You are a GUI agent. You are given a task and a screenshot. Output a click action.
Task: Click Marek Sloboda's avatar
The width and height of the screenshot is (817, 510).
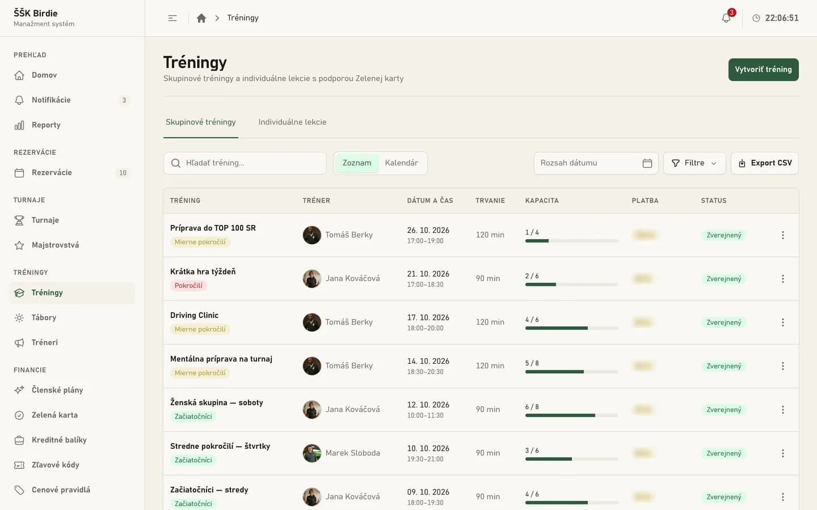coord(312,453)
